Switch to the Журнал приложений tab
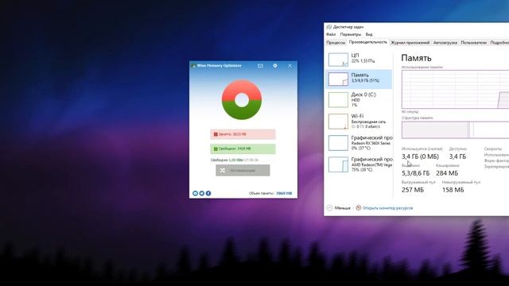 point(410,42)
